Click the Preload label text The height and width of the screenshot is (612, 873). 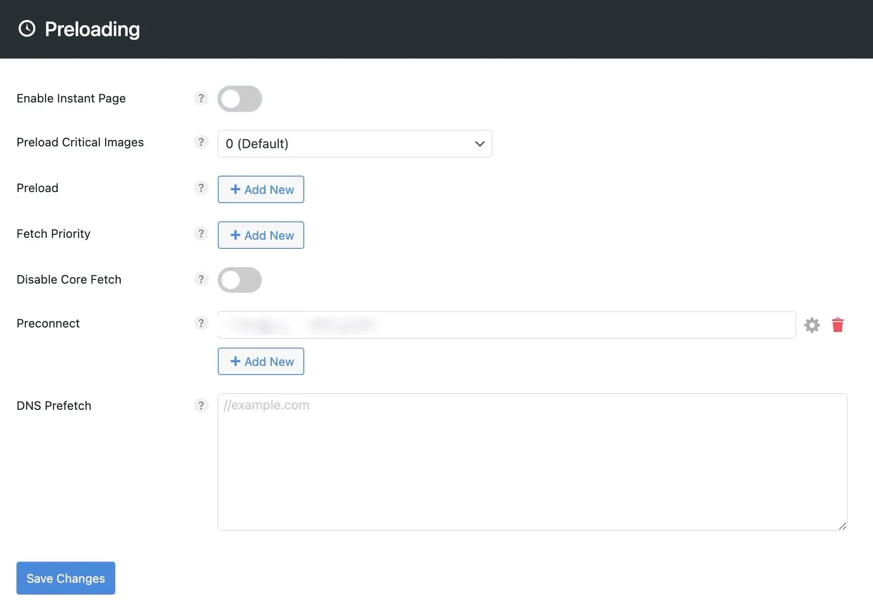pos(38,188)
